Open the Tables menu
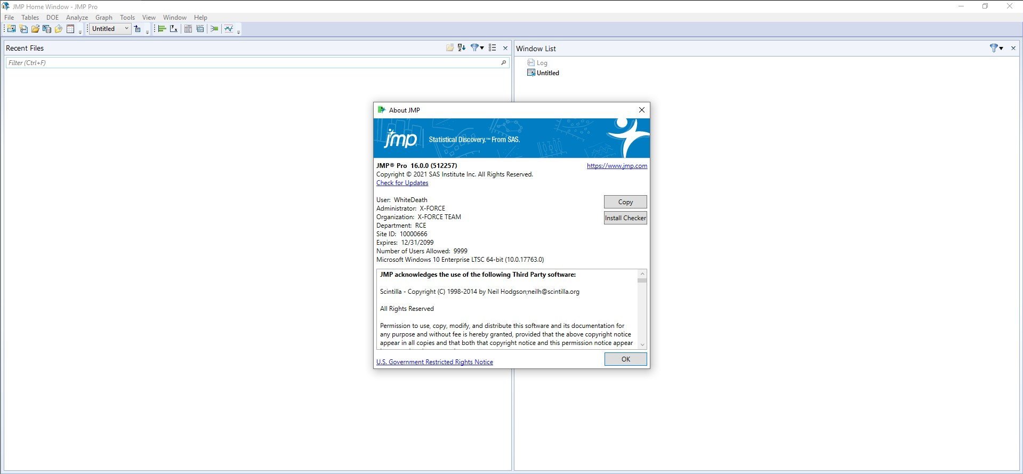This screenshot has height=474, width=1023. [30, 18]
